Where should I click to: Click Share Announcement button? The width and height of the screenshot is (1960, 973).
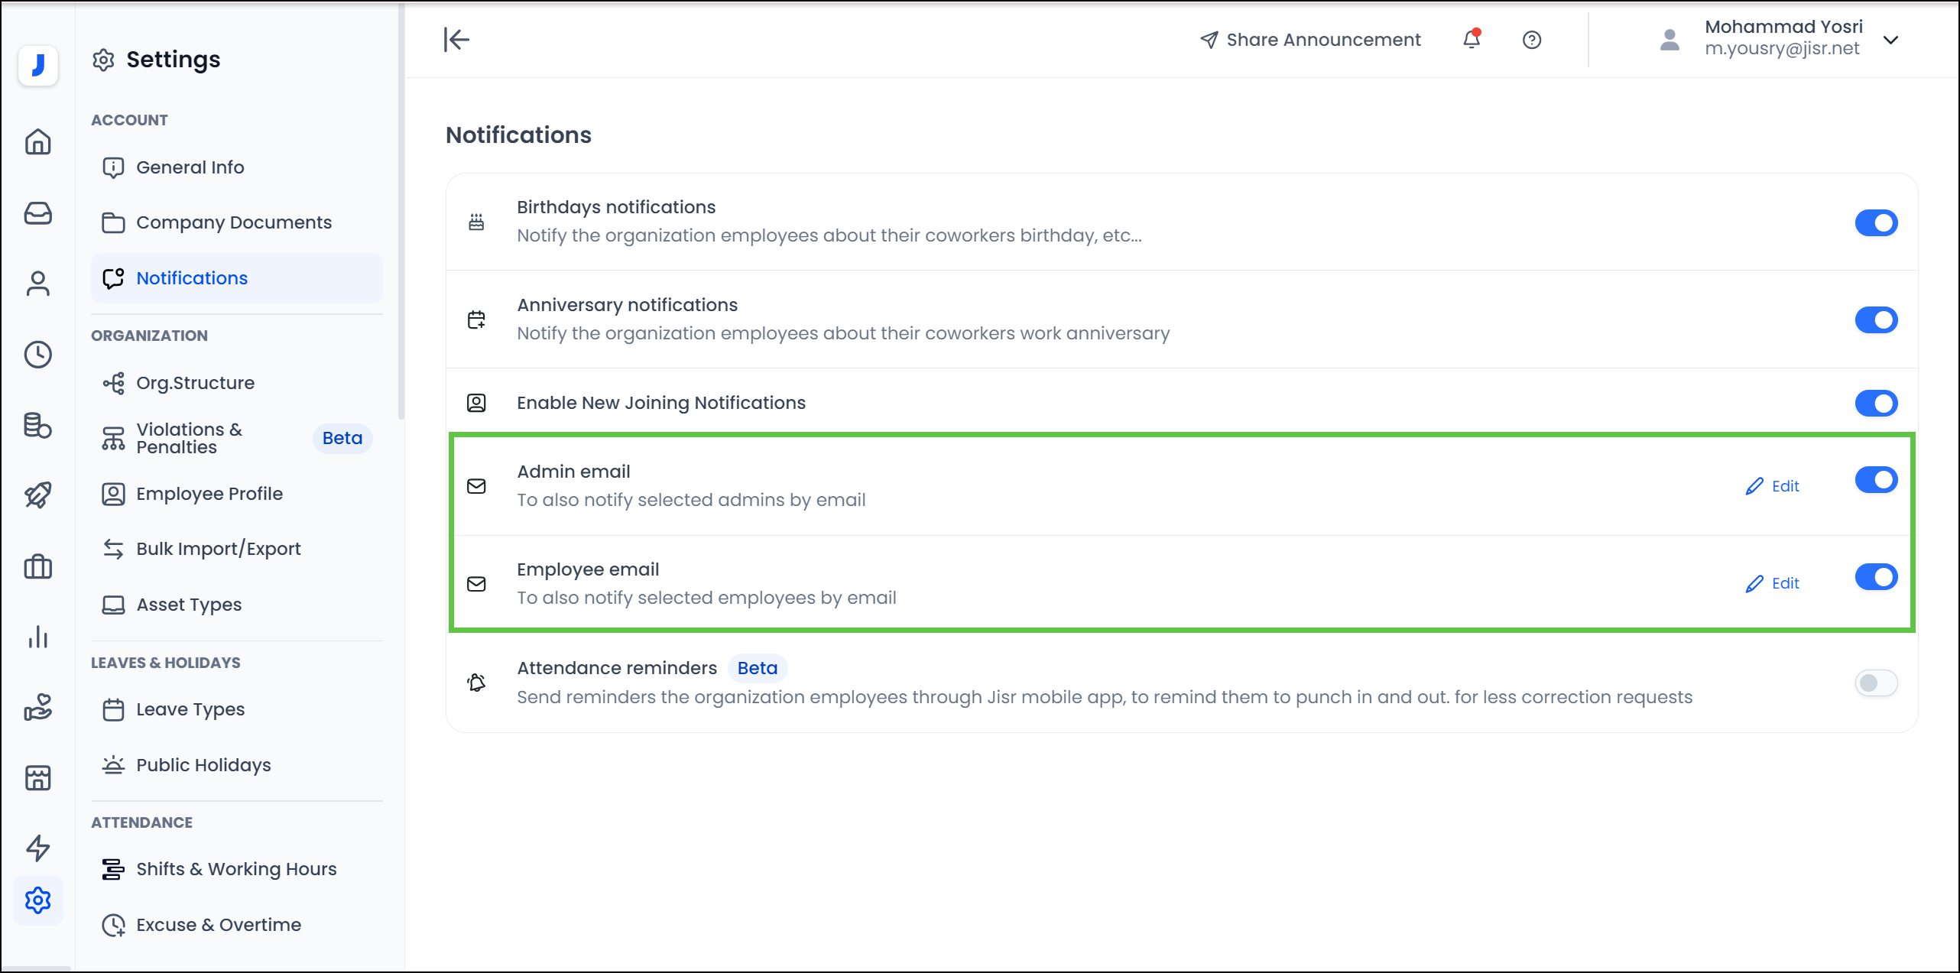(x=1310, y=40)
